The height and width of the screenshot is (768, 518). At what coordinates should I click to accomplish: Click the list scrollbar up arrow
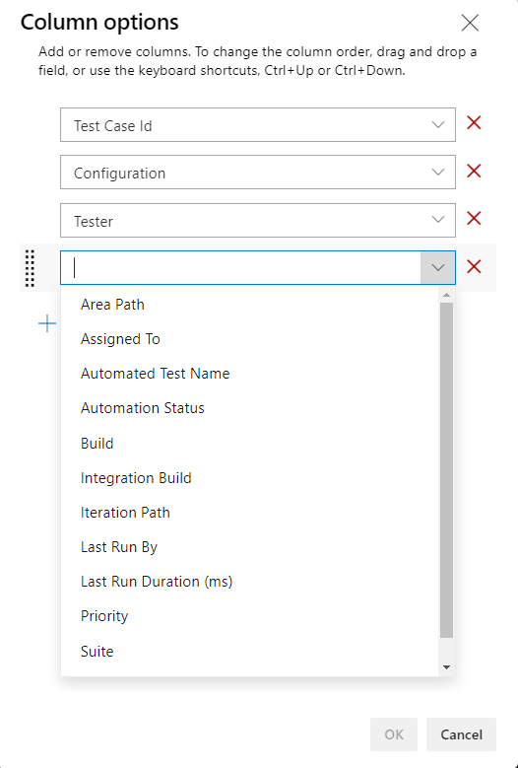446,295
